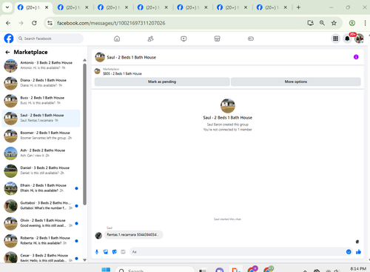Open the browser zoom magnifier icon
The image size is (370, 272).
point(322,23)
